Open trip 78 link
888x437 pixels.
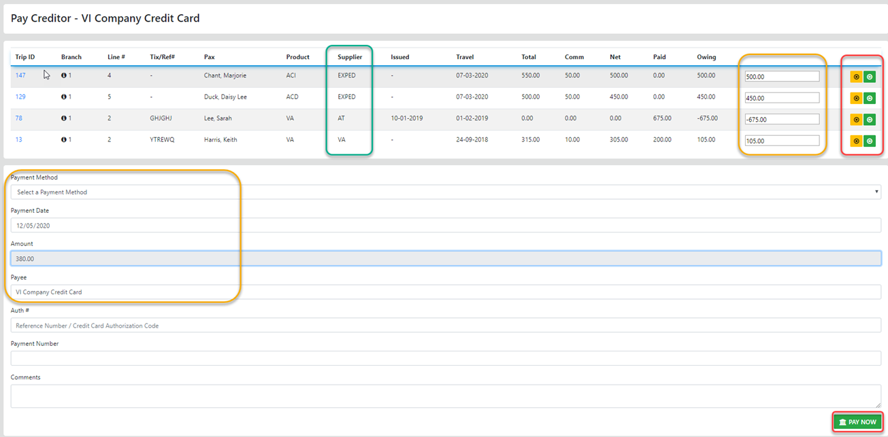[x=19, y=118]
